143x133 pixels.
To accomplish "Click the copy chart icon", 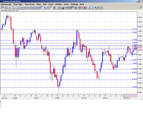I will (x=92, y=8).
